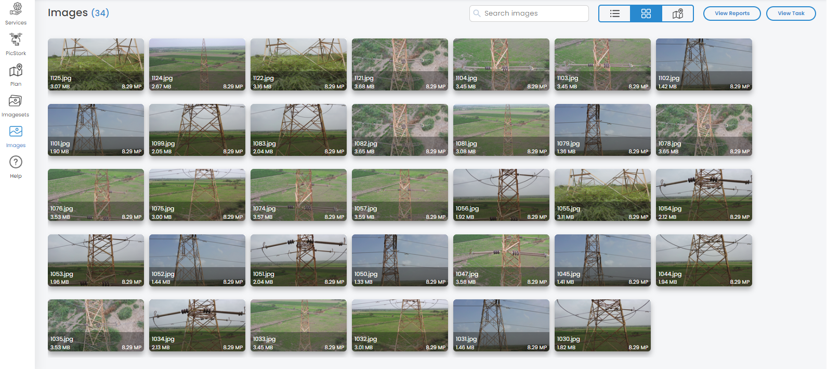Open PicStork drone icon in sidebar
The height and width of the screenshot is (369, 827).
(x=16, y=39)
